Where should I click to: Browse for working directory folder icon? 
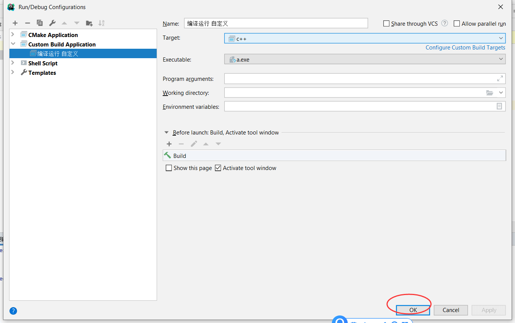[x=490, y=93]
